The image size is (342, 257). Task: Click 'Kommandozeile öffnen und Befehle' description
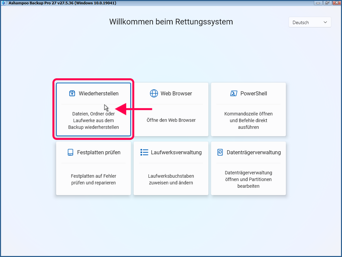(x=248, y=120)
